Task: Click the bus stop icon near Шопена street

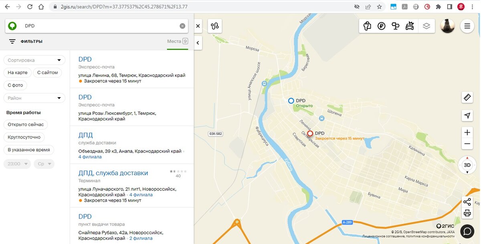Action: coord(321,118)
